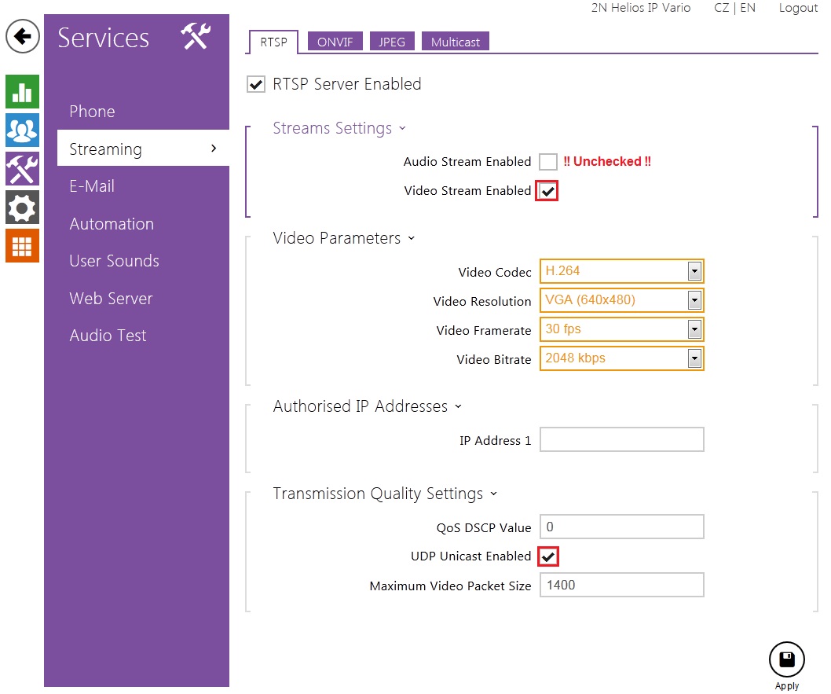Open the blue Directory users icon

(x=22, y=130)
